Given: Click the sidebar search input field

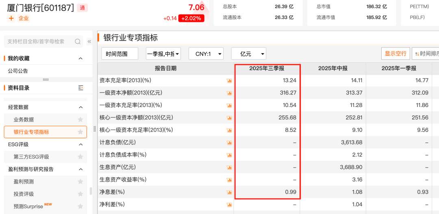Looking at the screenshot, I should tap(39, 41).
